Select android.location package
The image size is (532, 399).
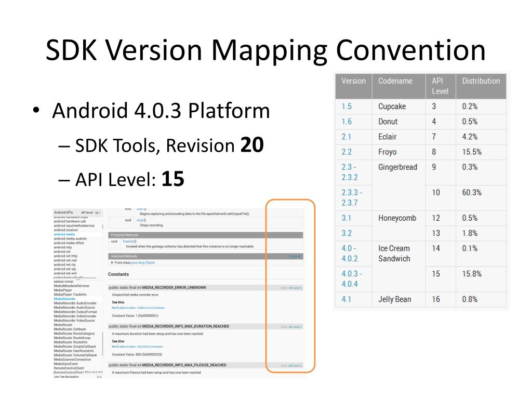click(65, 230)
